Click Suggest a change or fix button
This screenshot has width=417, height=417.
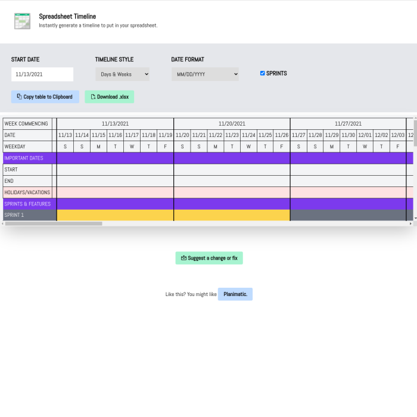(209, 258)
